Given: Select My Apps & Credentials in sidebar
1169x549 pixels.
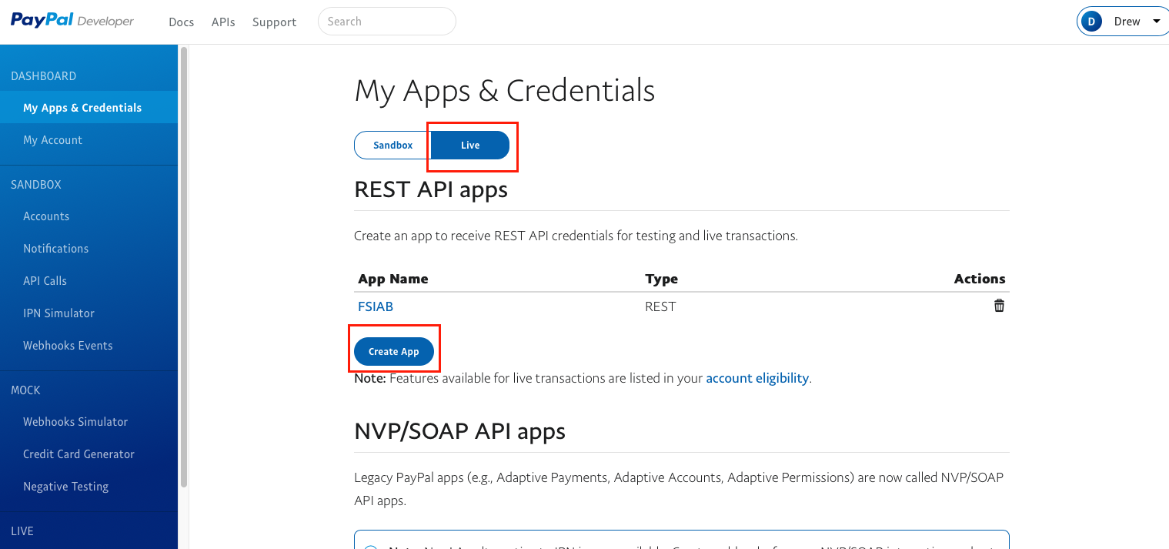Looking at the screenshot, I should click(89, 108).
